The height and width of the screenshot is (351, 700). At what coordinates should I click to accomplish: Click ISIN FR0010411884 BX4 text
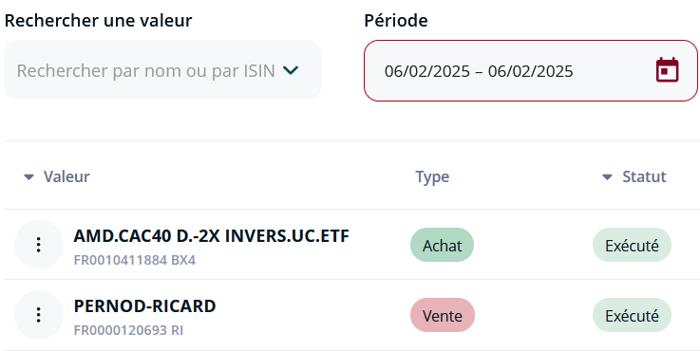tap(134, 260)
